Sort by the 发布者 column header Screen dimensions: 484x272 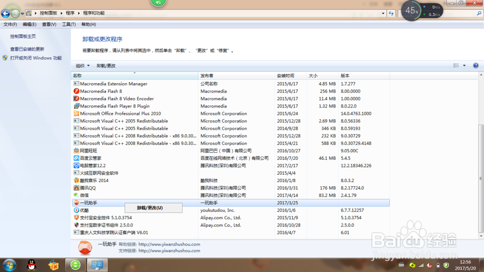(237, 76)
